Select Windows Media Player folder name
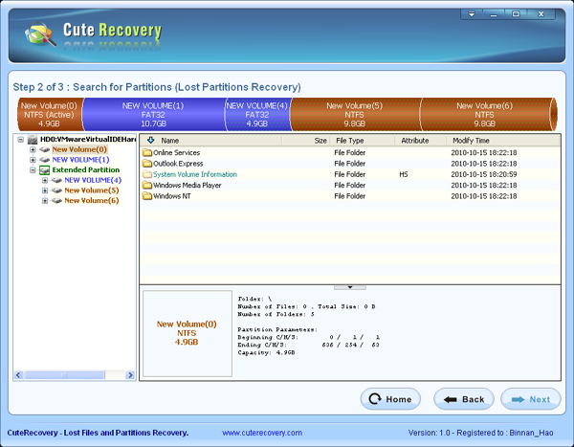 188,186
